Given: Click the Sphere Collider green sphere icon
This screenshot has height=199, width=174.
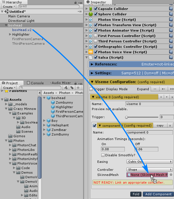Looking at the screenshot, I should point(91,14).
